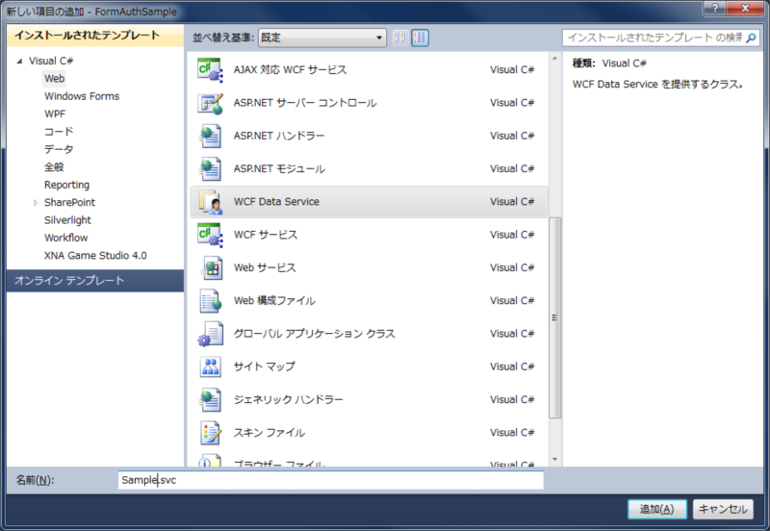Viewport: 770px width, 531px height.
Task: Click the ASP.NET サーバー コントロール template icon
Action: click(x=211, y=103)
